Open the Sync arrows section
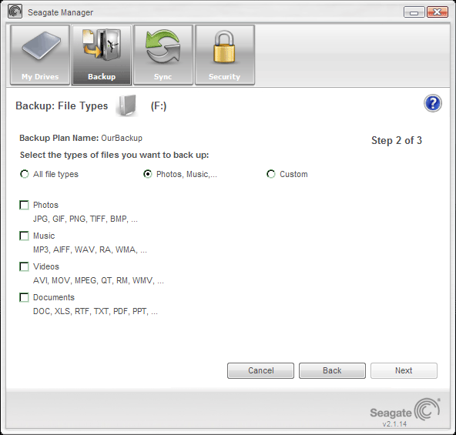 point(163,55)
